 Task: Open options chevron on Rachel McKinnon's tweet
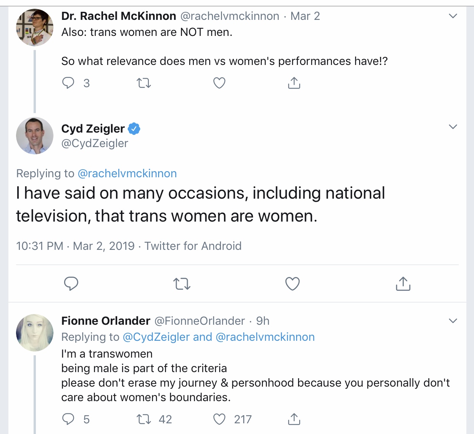(453, 16)
